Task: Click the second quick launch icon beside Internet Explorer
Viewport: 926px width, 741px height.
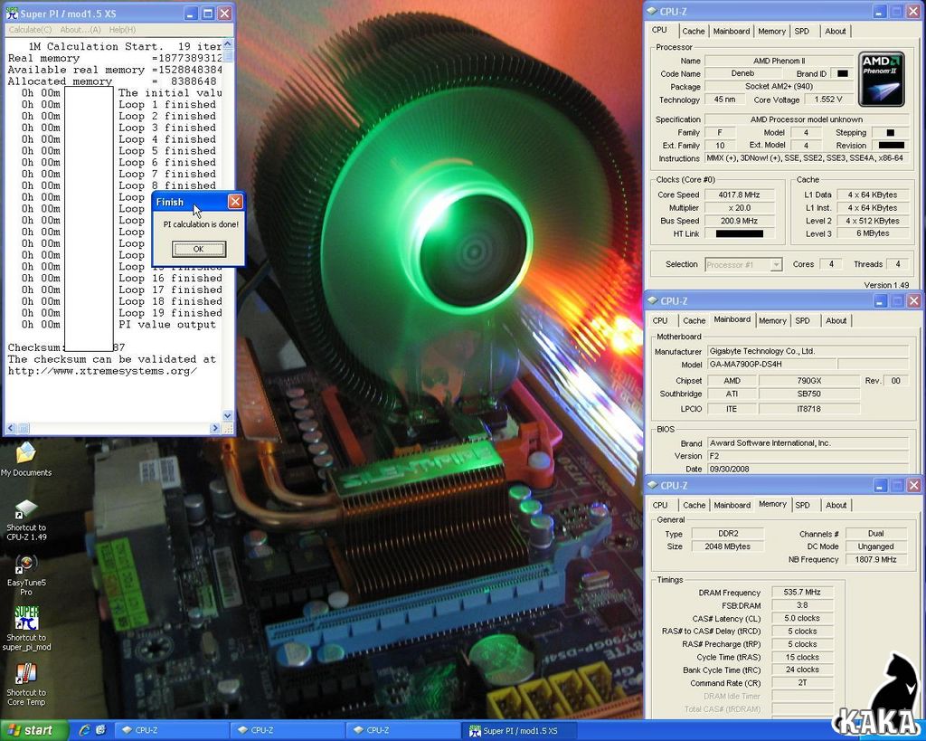Action: tap(100, 730)
